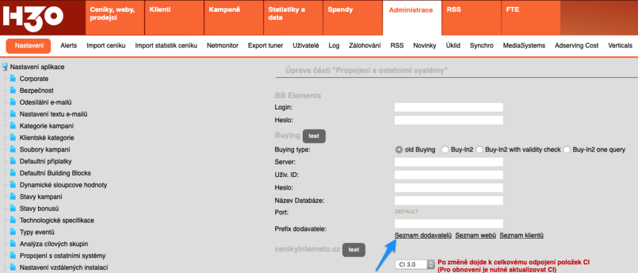Open Uživatelé in the submenu bar
The height and width of the screenshot is (273, 638).
(x=305, y=45)
